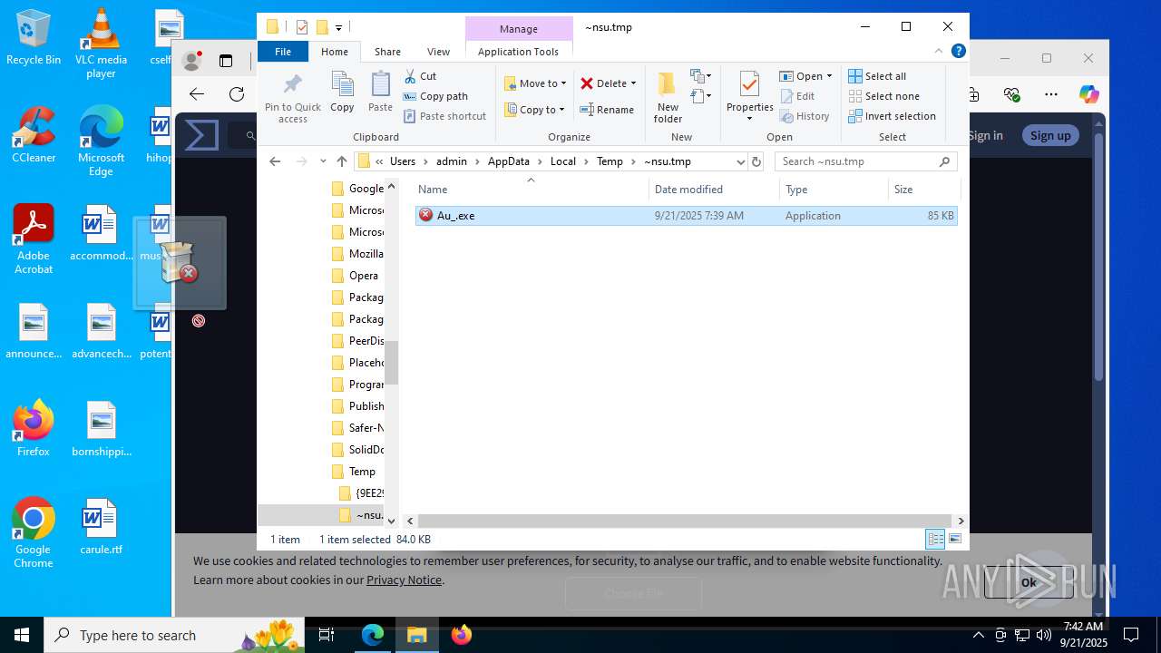Click navigation pane scroll down arrow
The width and height of the screenshot is (1161, 653).
392,521
